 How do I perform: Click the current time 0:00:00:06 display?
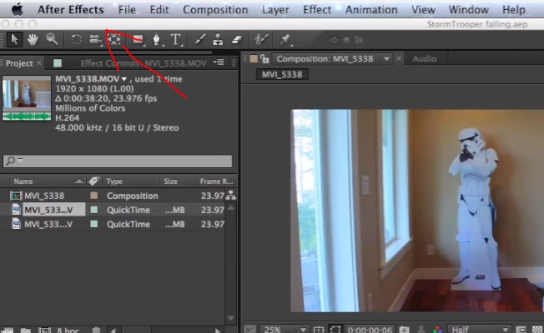pyautogui.click(x=370, y=330)
